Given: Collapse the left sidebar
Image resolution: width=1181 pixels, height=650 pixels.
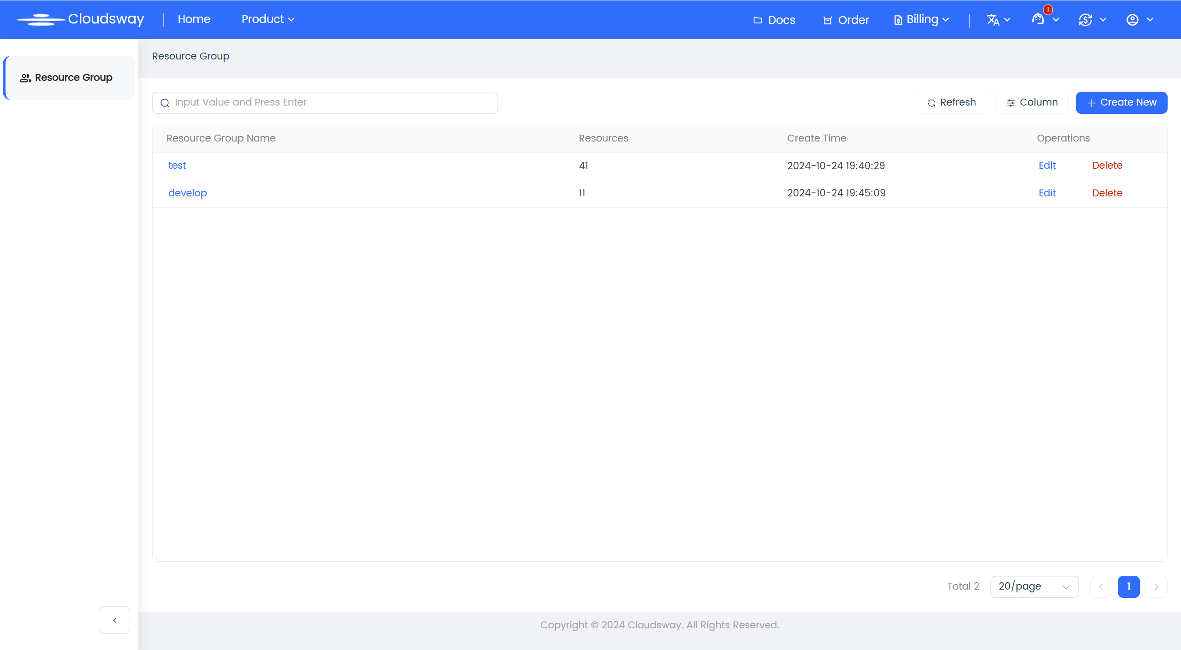Looking at the screenshot, I should point(114,620).
